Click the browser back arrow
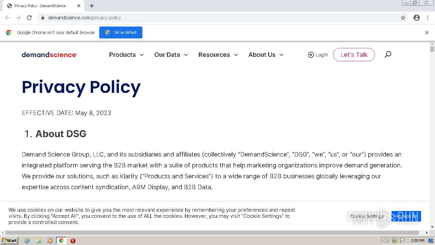 click(x=7, y=18)
